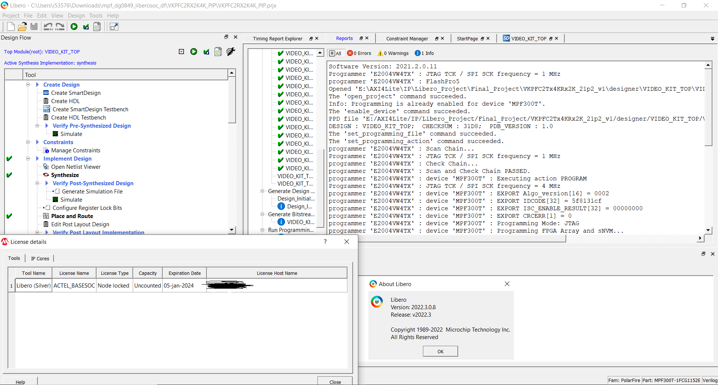The image size is (718, 385).
Task: Toggle the All messages filter in the log
Action: pos(335,53)
